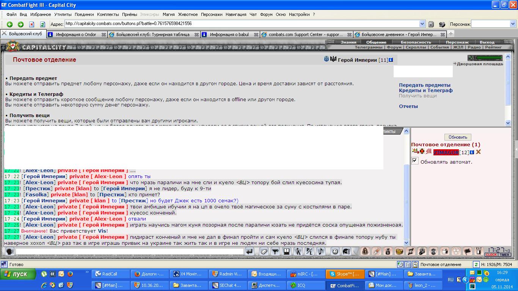Open the Файл menu

tap(11, 14)
